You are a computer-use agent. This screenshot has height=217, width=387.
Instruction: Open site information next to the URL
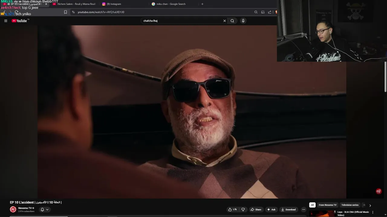coord(73,12)
